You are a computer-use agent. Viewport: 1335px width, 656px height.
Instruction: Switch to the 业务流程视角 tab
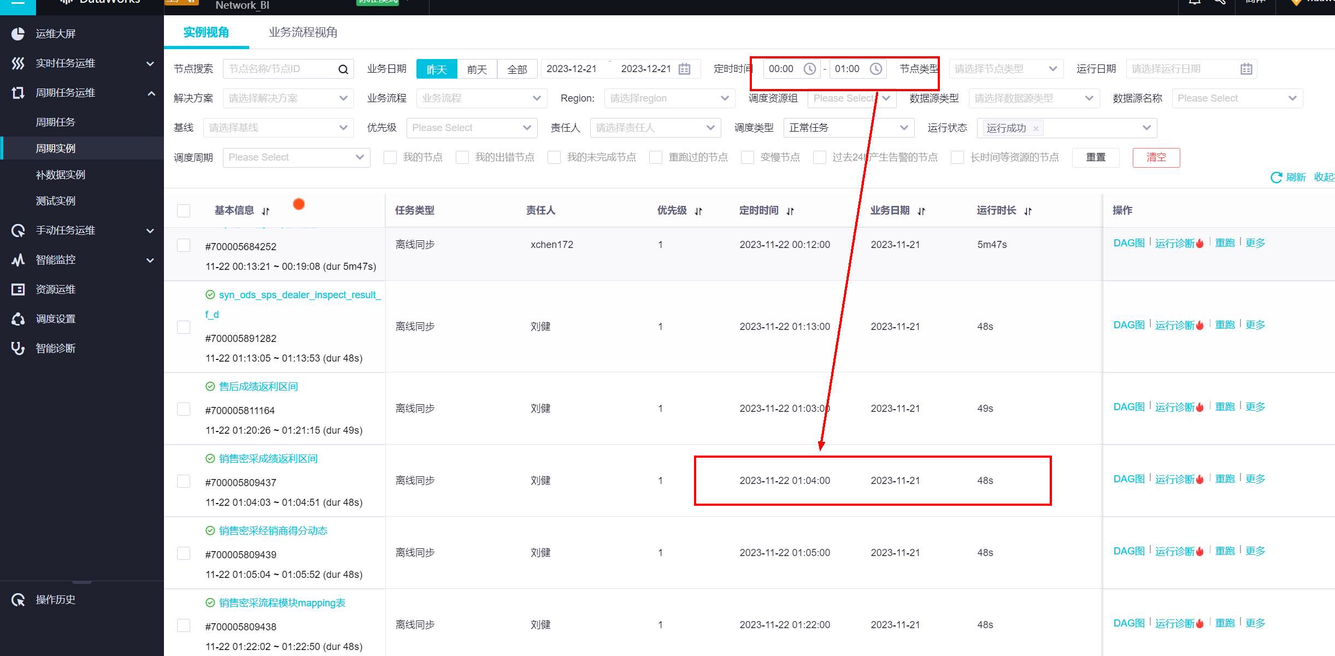pos(303,33)
